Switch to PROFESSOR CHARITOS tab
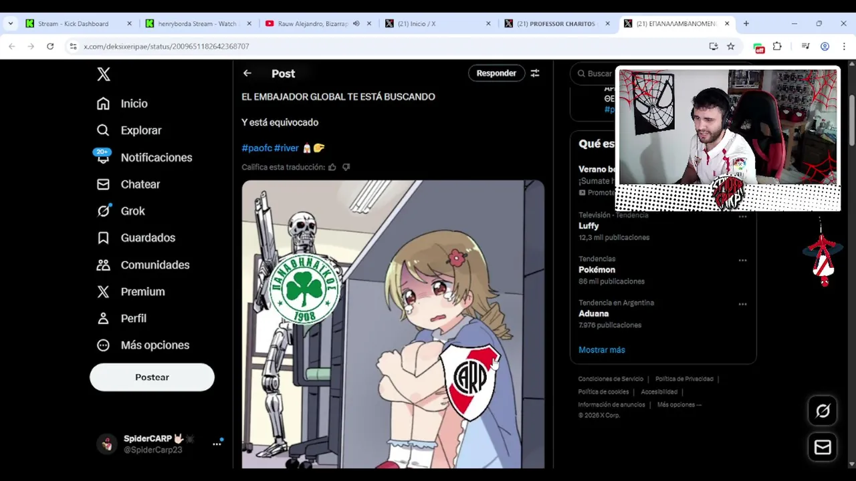Screen dimensions: 856x481 (558, 23)
